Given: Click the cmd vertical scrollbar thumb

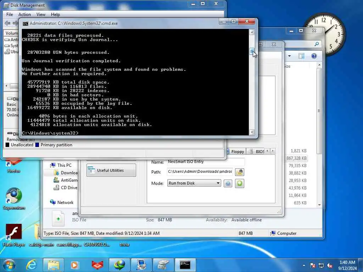Looking at the screenshot, I should [x=252, y=52].
